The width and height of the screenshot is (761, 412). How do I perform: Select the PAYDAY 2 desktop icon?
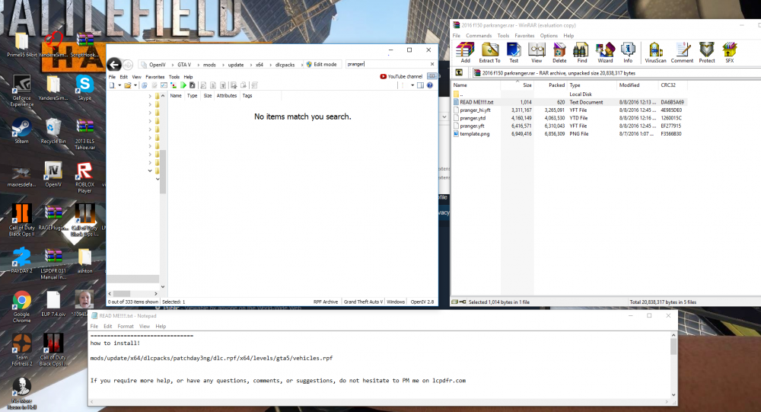[21, 260]
